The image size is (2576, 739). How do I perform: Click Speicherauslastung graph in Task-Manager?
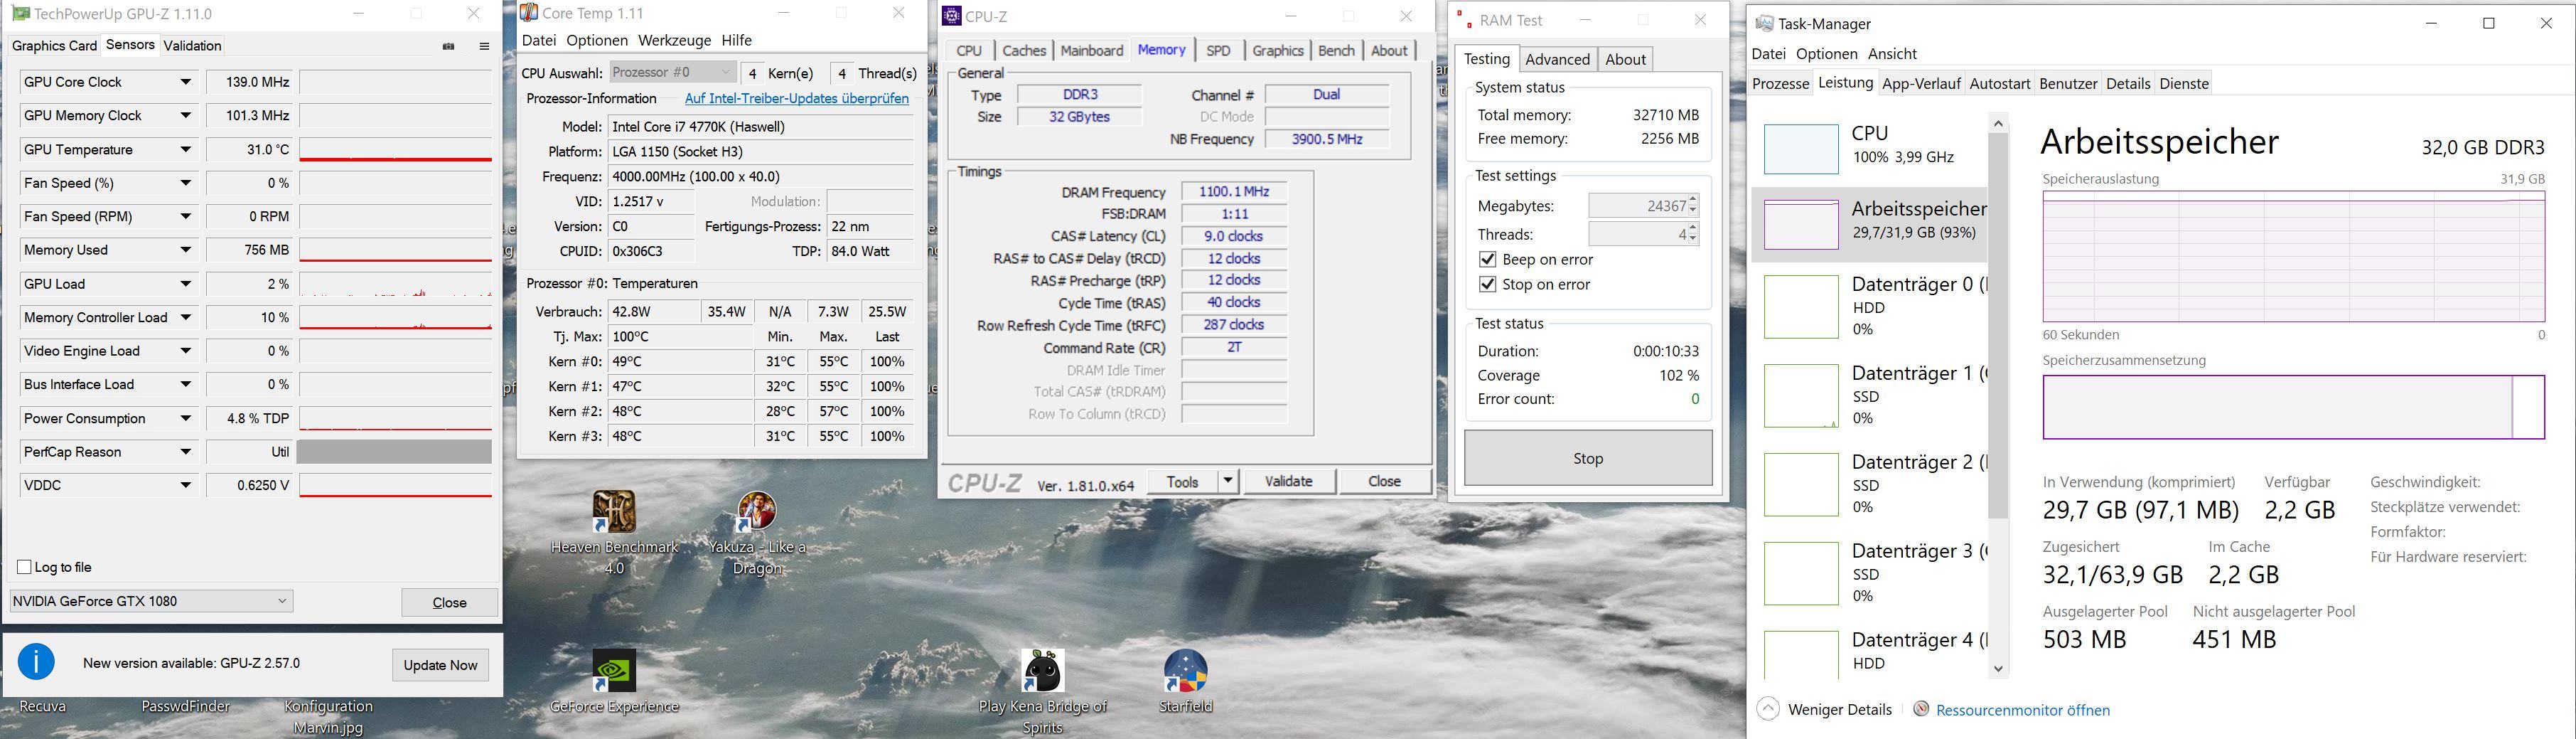(x=2293, y=256)
